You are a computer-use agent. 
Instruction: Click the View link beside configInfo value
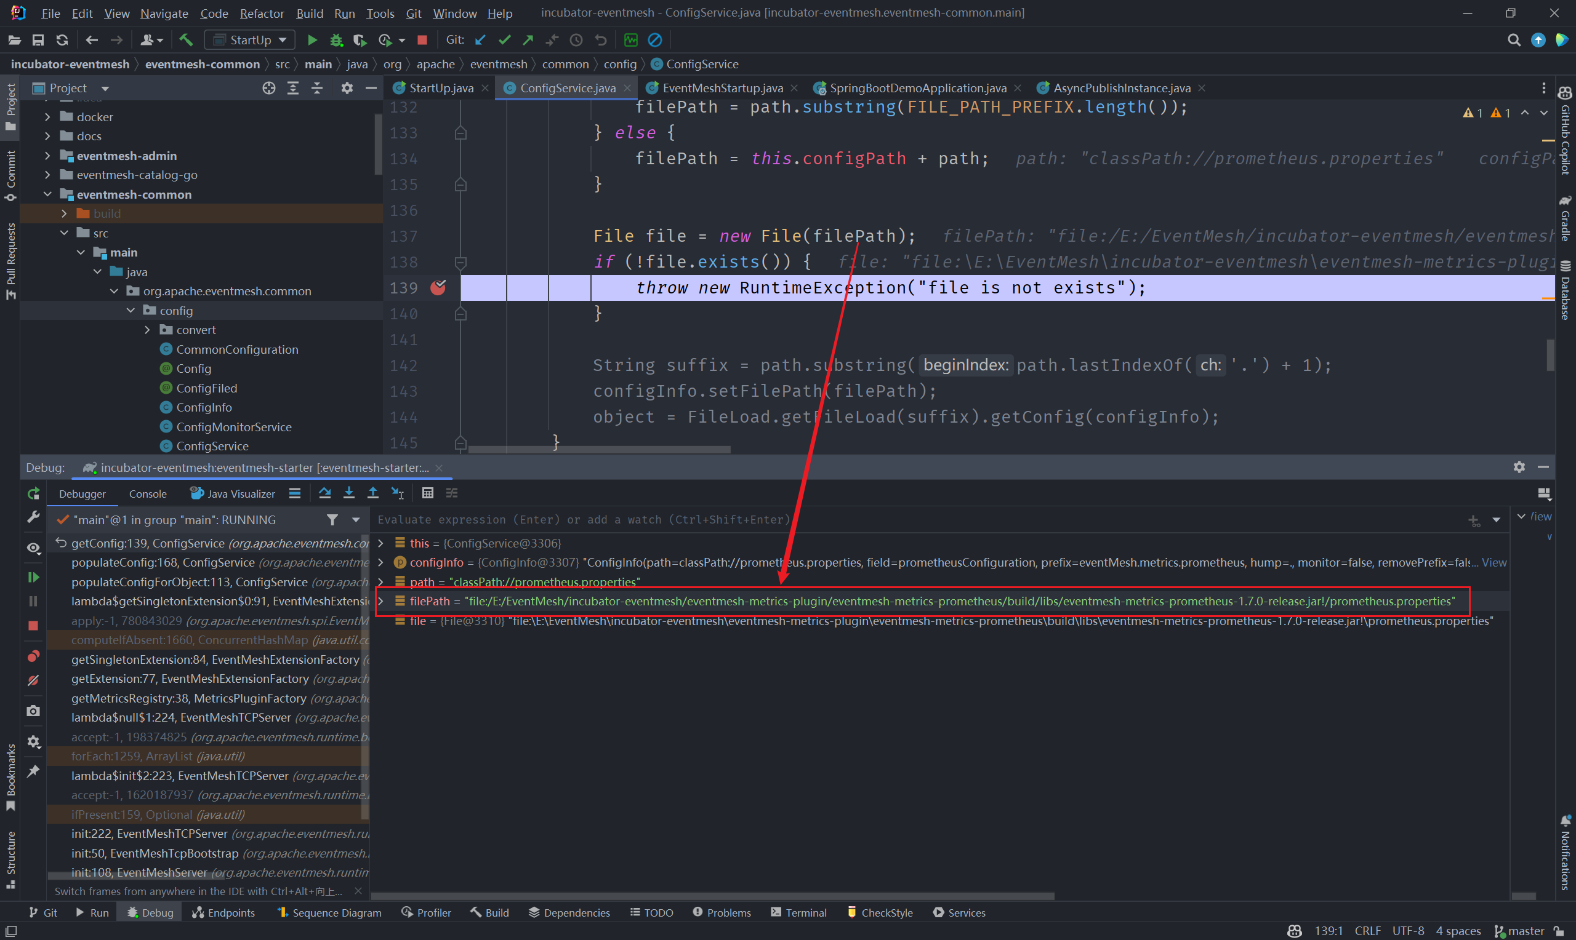pos(1494,562)
